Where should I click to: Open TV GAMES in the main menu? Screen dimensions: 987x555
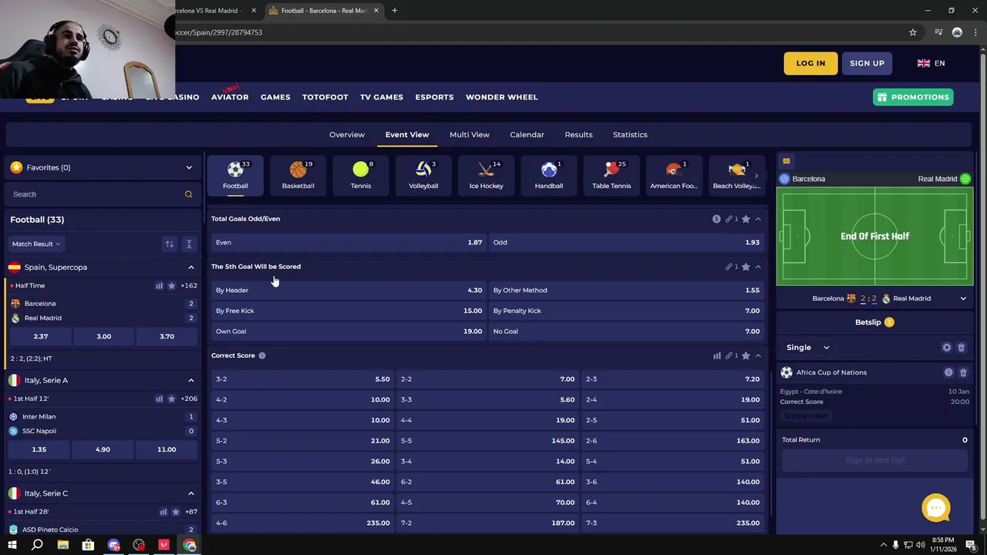[x=382, y=97]
